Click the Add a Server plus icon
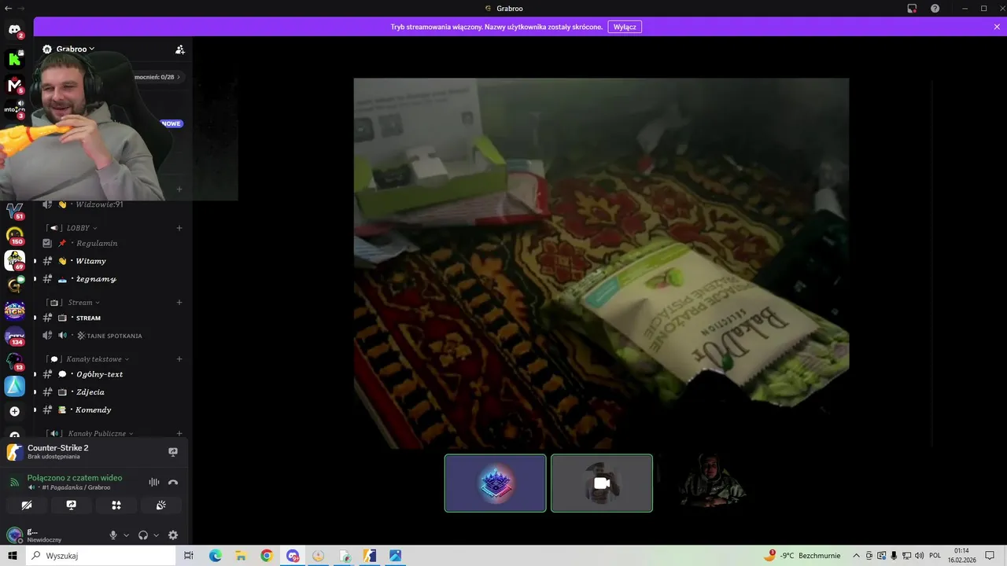Viewport: 1007px width, 566px height. (14, 411)
